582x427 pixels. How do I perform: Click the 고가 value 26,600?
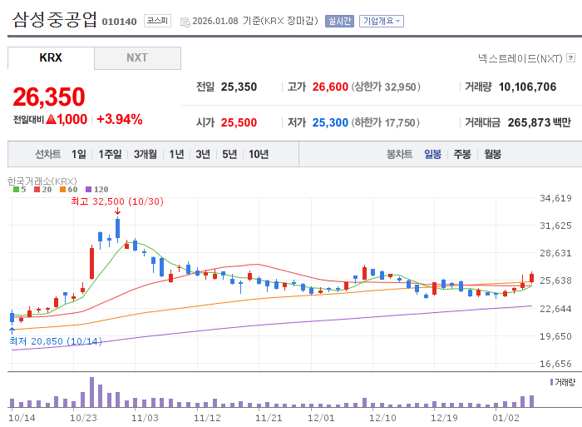click(x=330, y=87)
